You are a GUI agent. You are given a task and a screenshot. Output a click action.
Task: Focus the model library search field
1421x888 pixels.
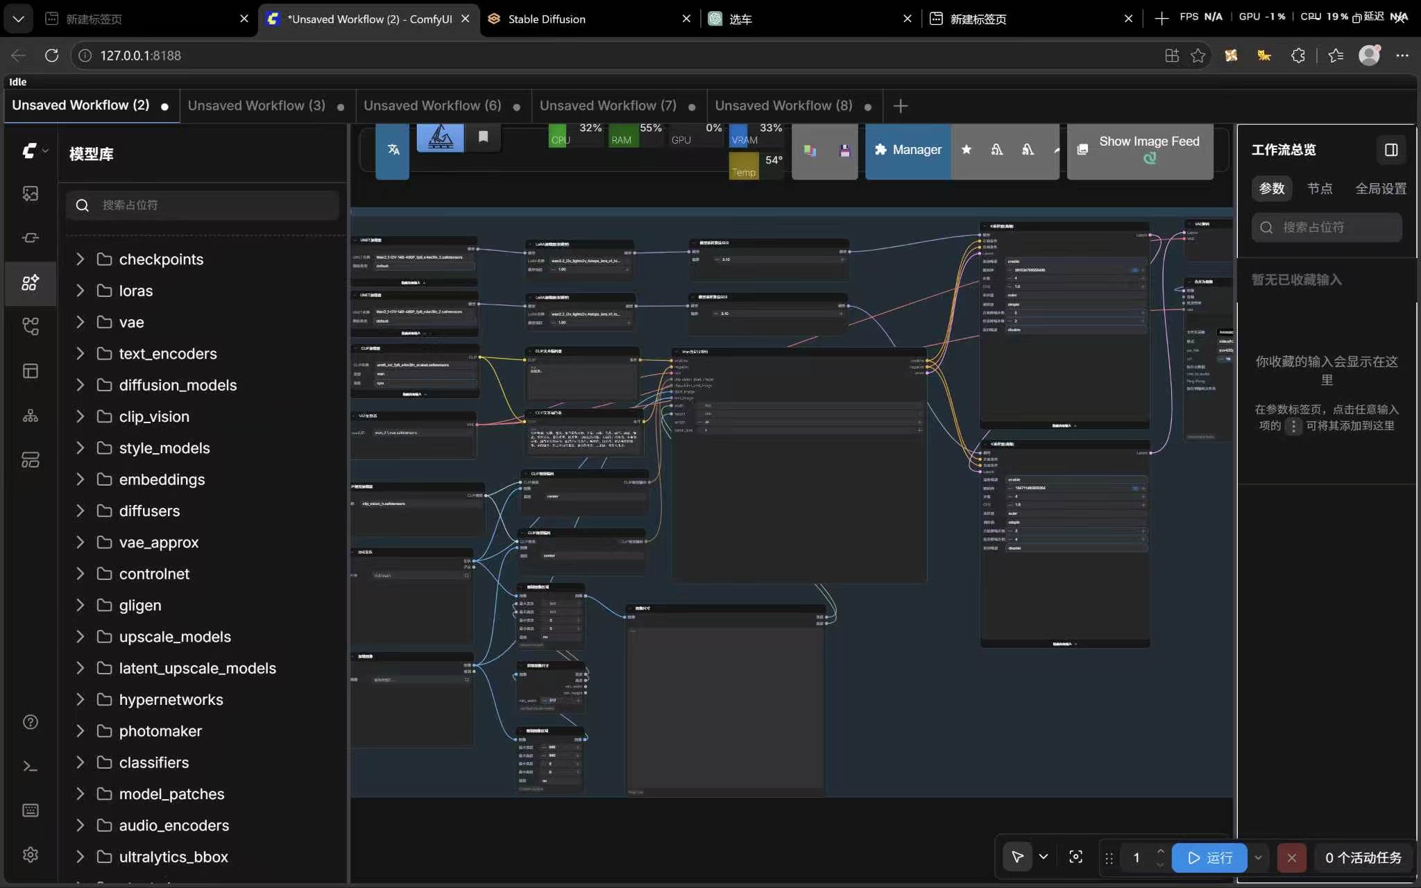(x=203, y=205)
